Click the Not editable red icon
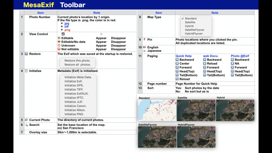272x153 pixels. [x=59, y=49]
